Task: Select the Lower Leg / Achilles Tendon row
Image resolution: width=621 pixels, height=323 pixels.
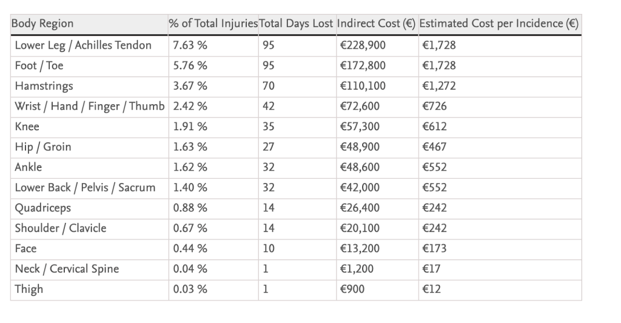Action: [x=83, y=45]
